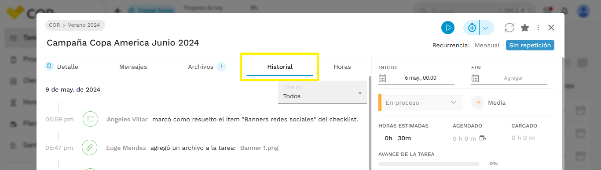The width and height of the screenshot is (601, 170).
Task: Click the Agregar end date field
Action: tap(513, 78)
